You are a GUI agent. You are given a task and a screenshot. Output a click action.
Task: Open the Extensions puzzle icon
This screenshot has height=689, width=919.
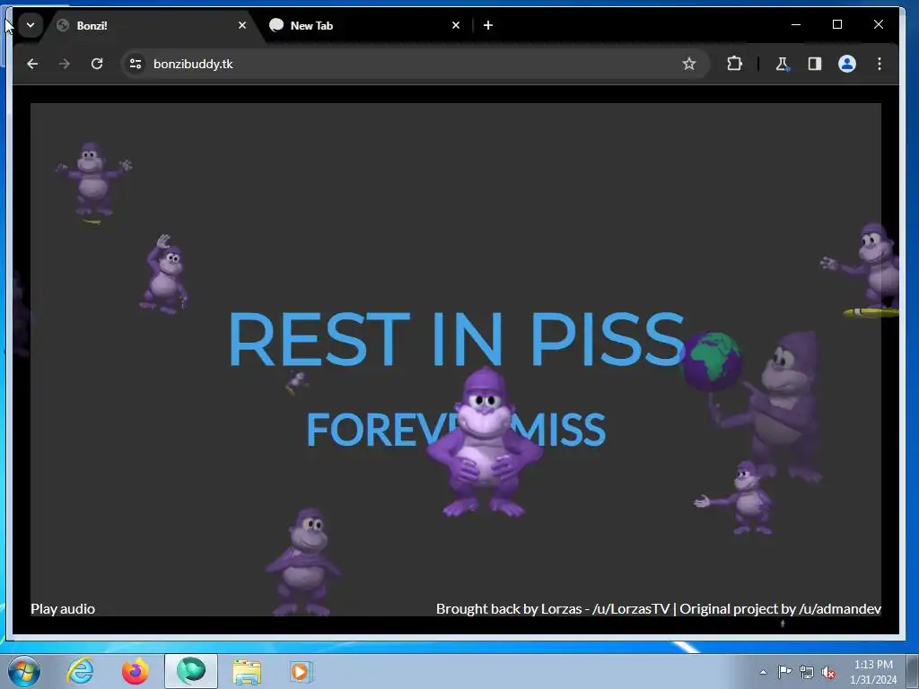734,64
